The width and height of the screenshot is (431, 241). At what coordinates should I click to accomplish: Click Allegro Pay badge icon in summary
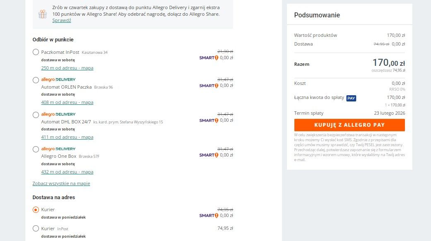(351, 98)
